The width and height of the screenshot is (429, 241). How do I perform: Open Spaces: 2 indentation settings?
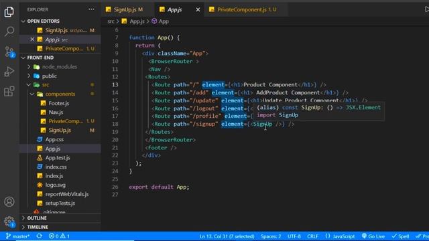271,236
